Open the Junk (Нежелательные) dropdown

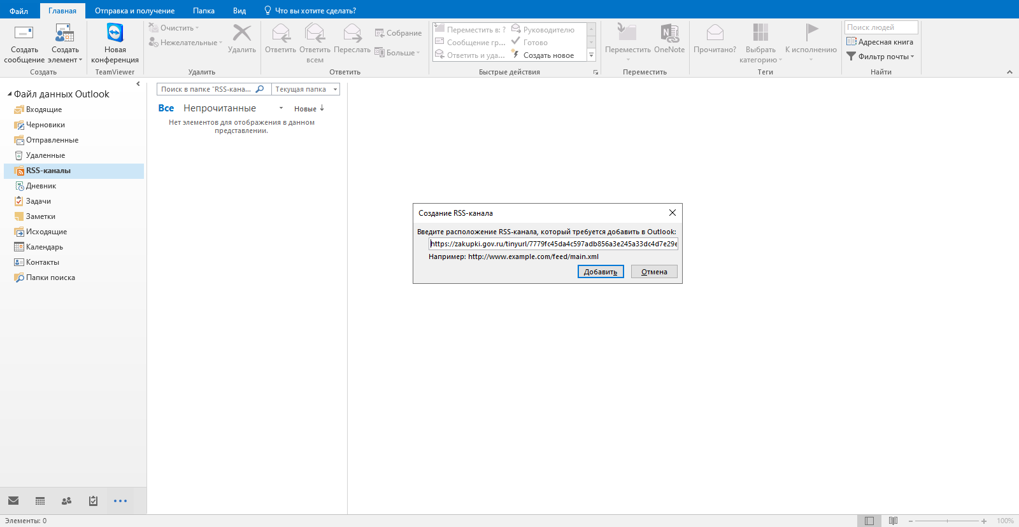tap(185, 43)
